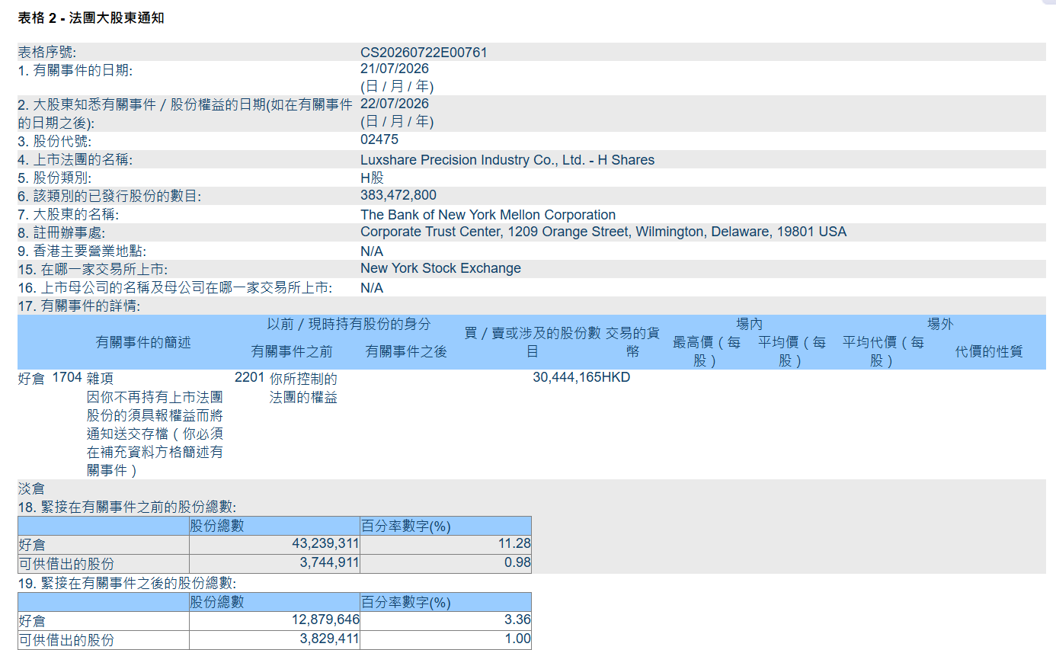Select long position total 43,239,311 before event

coord(325,544)
